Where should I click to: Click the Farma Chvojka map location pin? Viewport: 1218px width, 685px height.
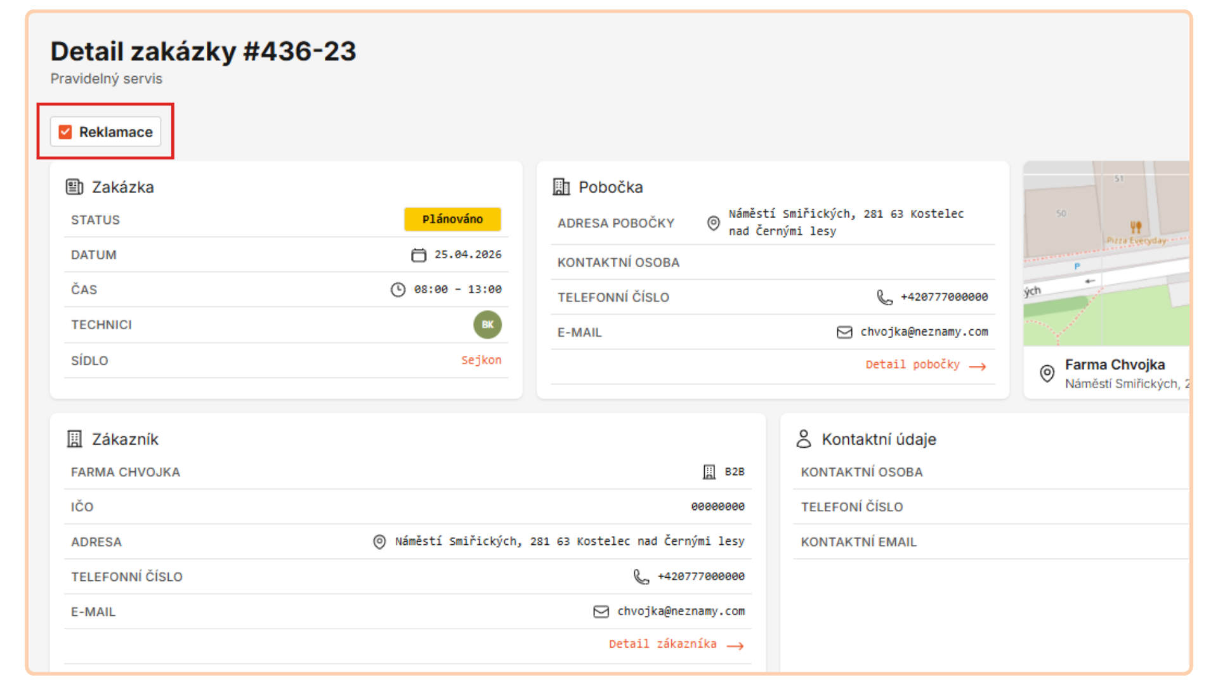pyautogui.click(x=1047, y=374)
